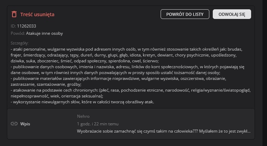Click the ID: field label
Viewport: 267px width, 146px height.
[x=13, y=26]
